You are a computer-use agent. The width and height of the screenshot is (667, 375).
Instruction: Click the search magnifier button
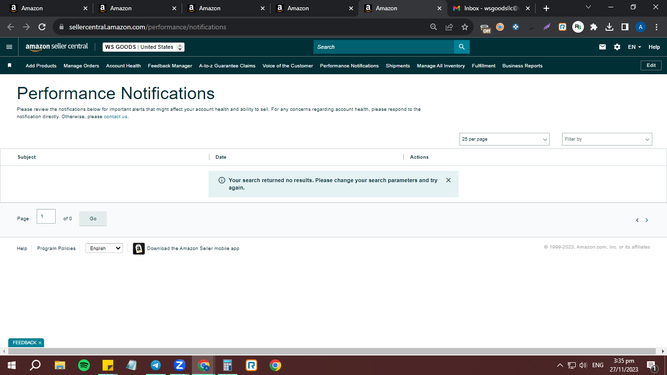[461, 47]
